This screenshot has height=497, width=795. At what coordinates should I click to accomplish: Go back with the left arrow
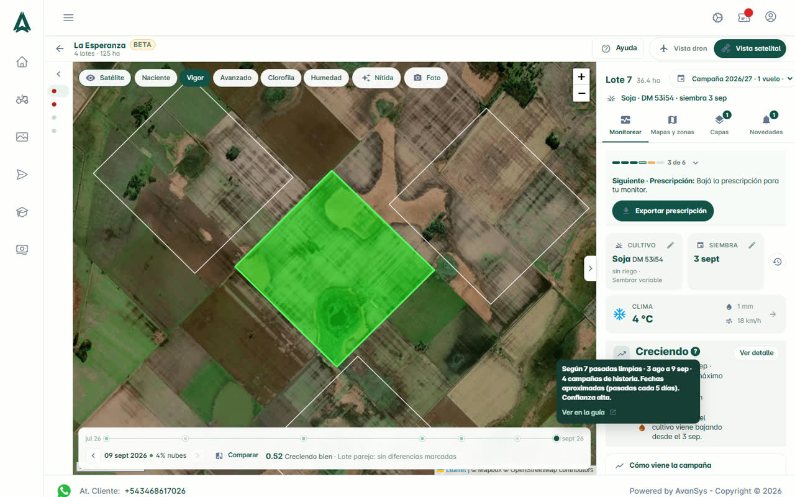tap(60, 48)
